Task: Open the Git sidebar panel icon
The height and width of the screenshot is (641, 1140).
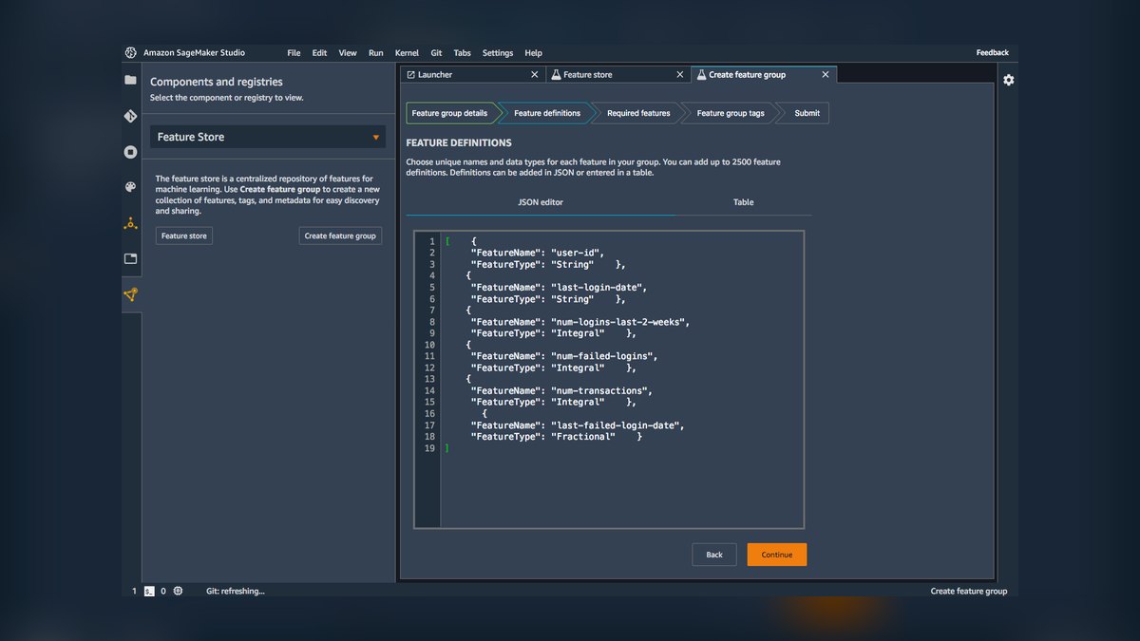Action: (131, 116)
